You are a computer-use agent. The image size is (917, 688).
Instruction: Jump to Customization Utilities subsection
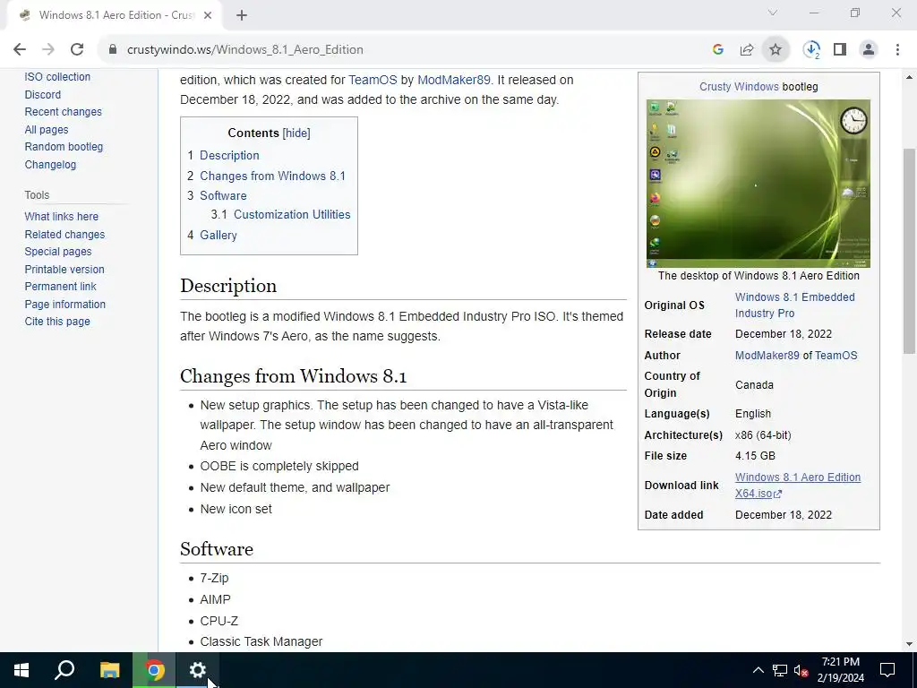(292, 215)
